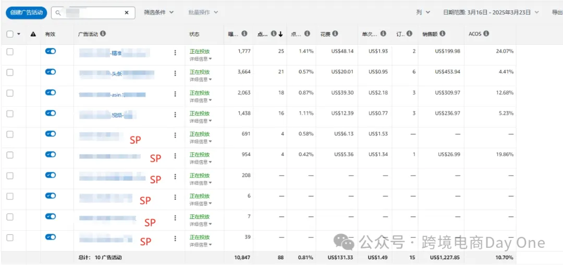
Task: Toggle active switch for 954 impressions row
Action: point(51,154)
